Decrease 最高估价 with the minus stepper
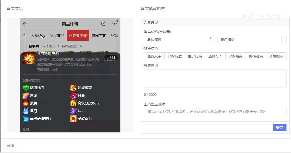The width and height of the screenshot is (291, 153). click(x=284, y=41)
